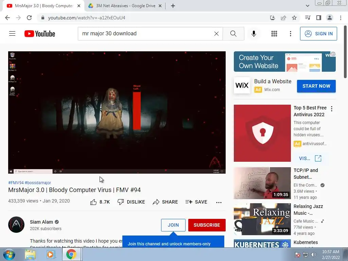Open the #bossdamajor hashtag link
Viewport: 348px width, 261px height.
[x=38, y=182]
